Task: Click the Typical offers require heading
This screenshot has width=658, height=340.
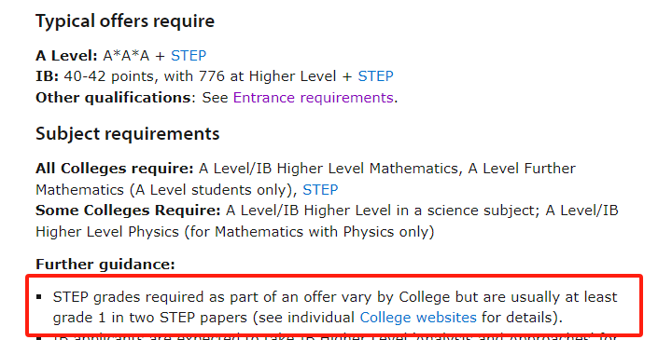Action: [125, 21]
